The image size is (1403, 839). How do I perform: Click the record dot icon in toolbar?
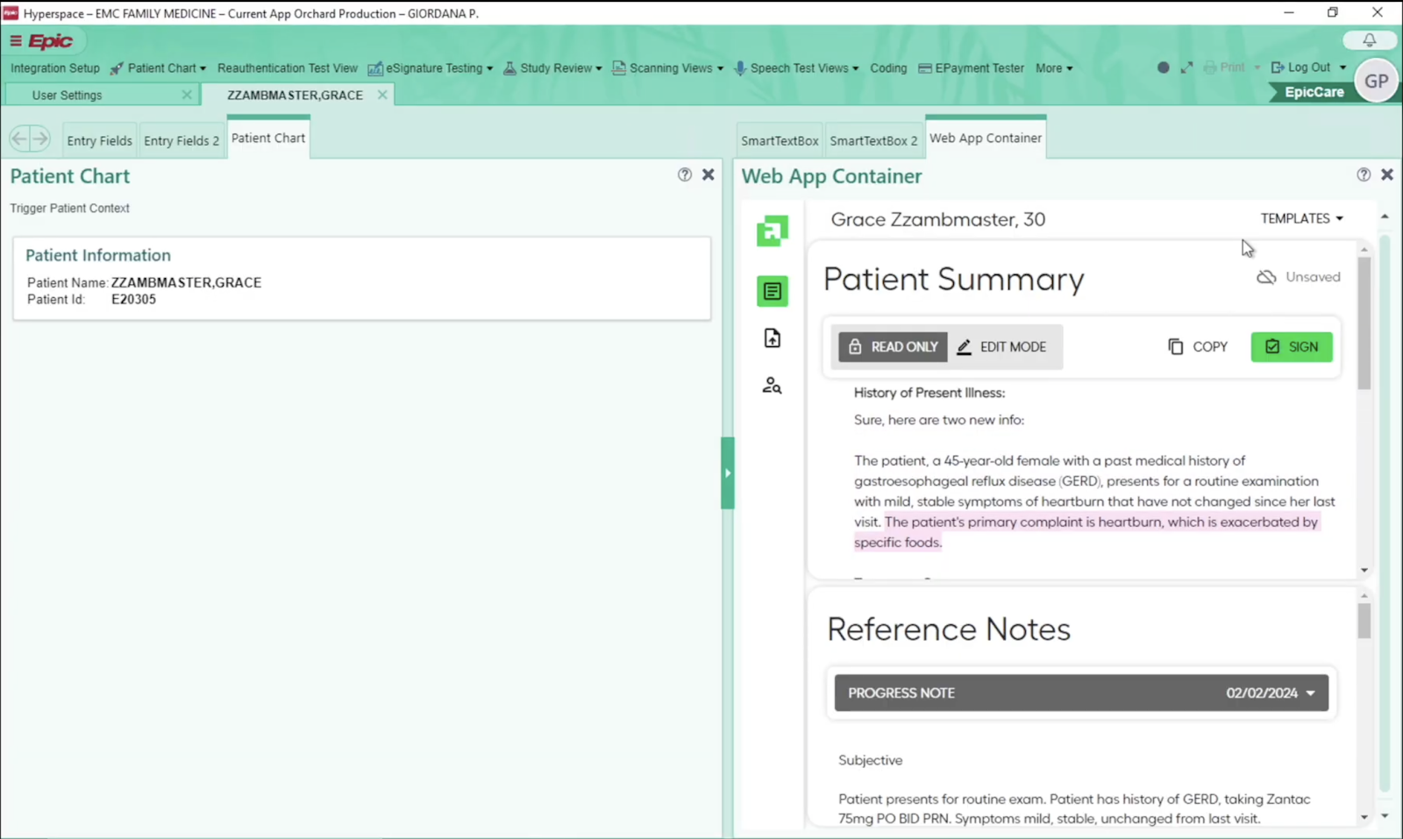[x=1163, y=68]
